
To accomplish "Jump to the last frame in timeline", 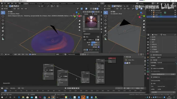I will (79, 88).
